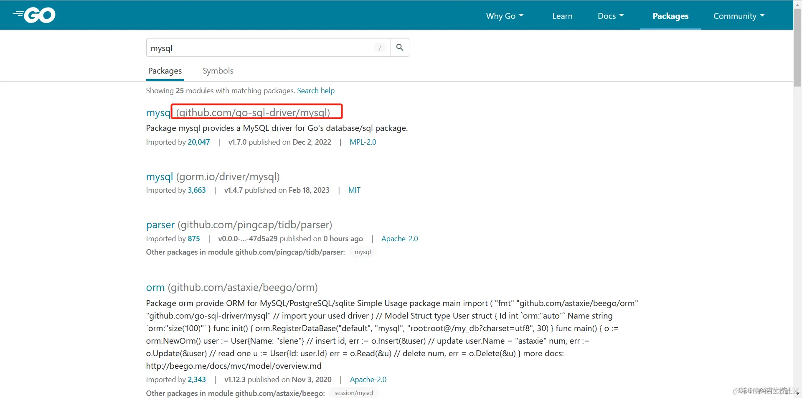Open the Why Go dropdown menu
Image resolution: width=802 pixels, height=398 pixels.
click(x=505, y=16)
